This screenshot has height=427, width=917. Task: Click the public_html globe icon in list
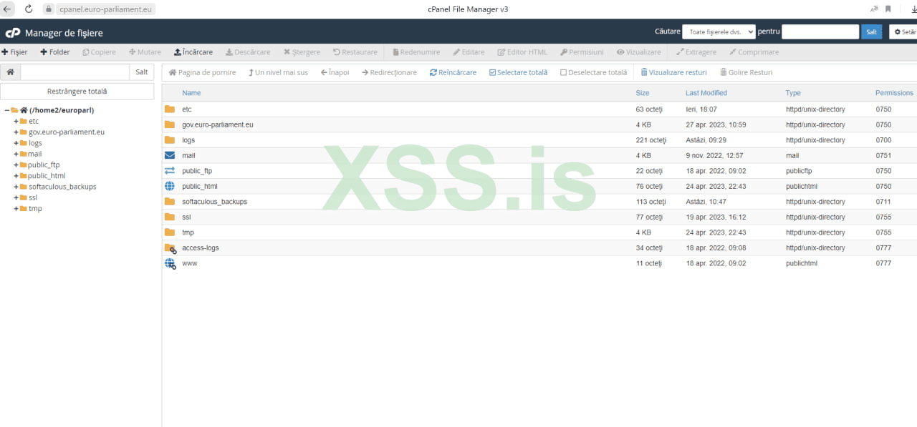coord(170,186)
